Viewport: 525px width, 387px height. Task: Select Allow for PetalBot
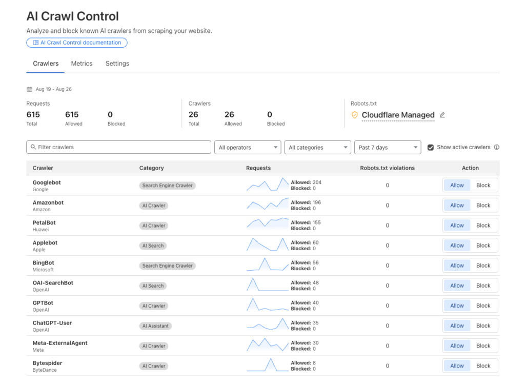pyautogui.click(x=457, y=226)
